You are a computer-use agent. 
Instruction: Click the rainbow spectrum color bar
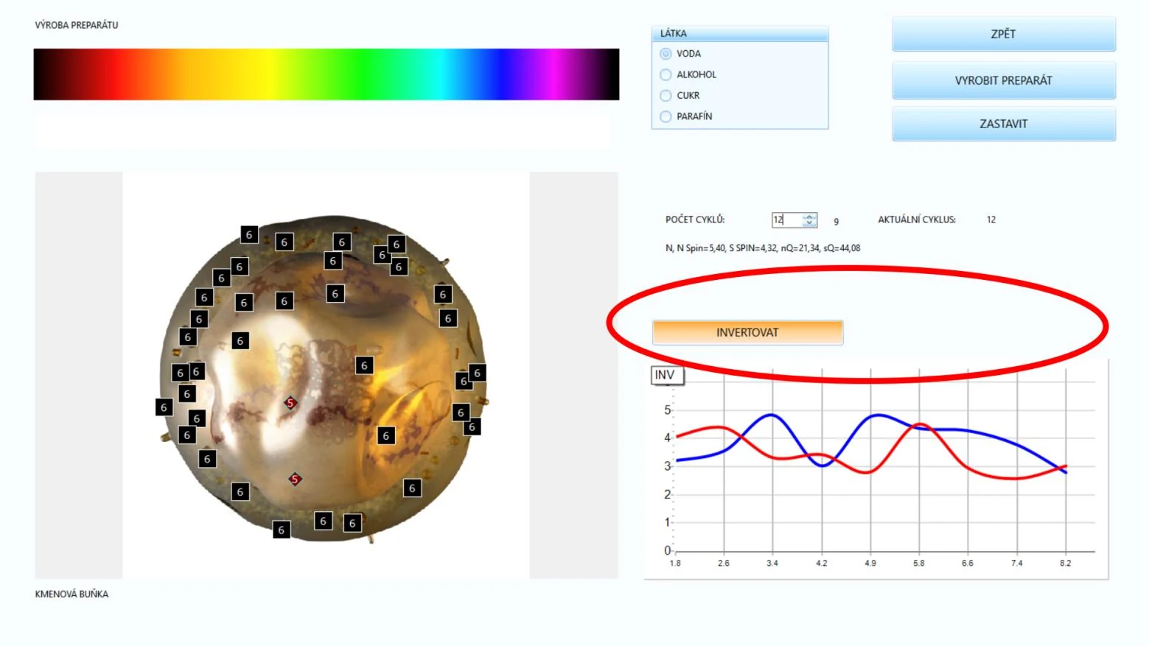point(326,74)
